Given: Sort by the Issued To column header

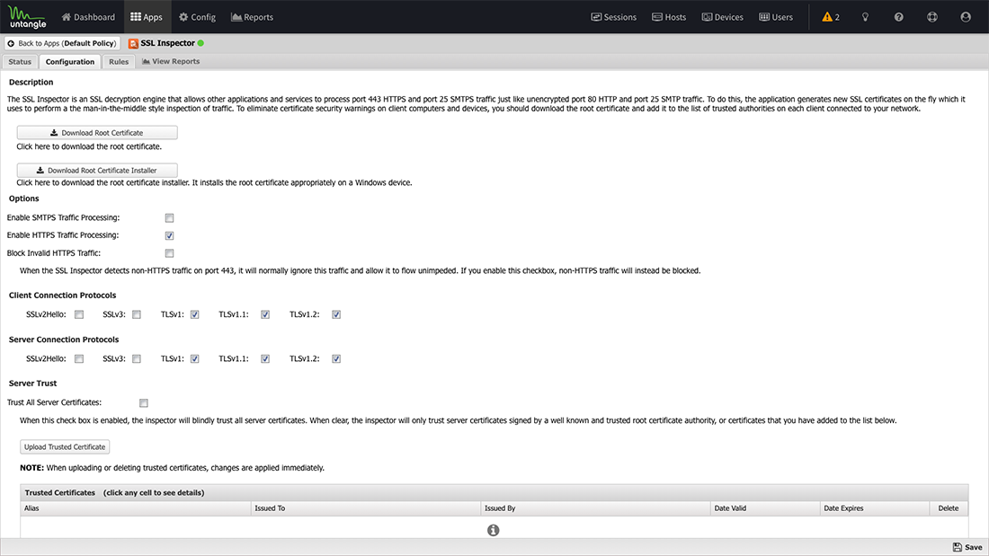Looking at the screenshot, I should point(366,508).
